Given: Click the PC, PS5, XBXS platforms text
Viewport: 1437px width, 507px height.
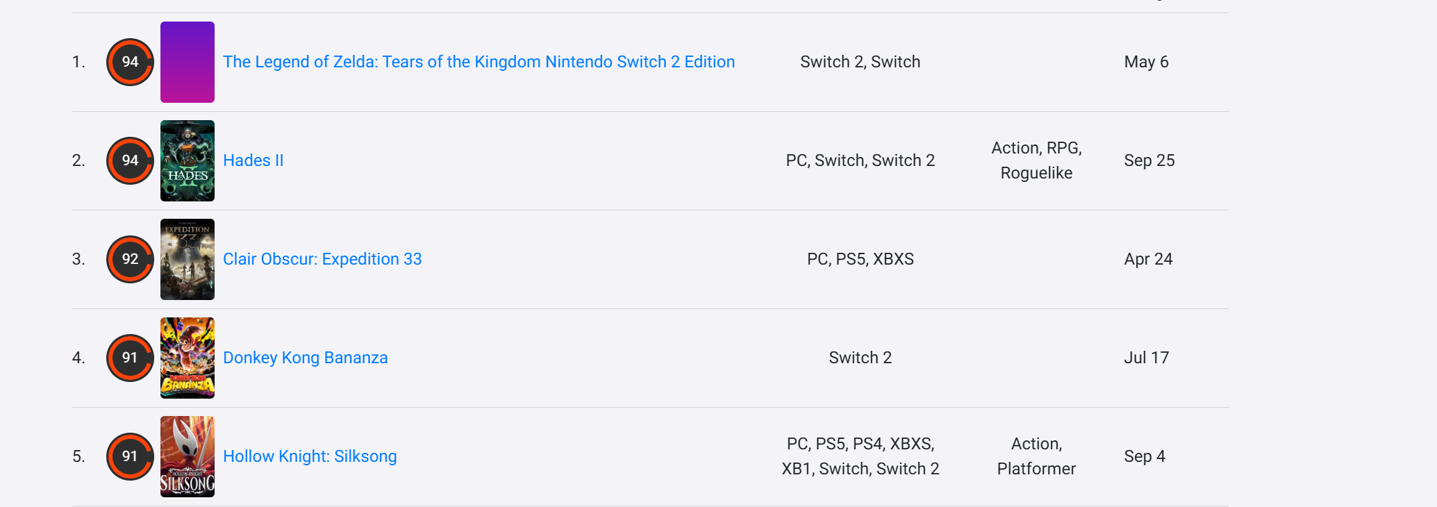Looking at the screenshot, I should 861,259.
